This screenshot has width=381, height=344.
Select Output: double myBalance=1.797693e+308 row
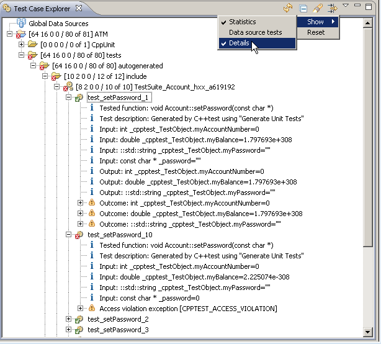point(198,182)
